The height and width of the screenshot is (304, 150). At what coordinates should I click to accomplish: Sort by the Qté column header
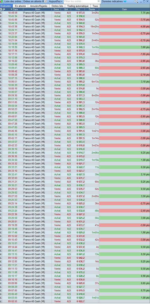click(66, 9)
